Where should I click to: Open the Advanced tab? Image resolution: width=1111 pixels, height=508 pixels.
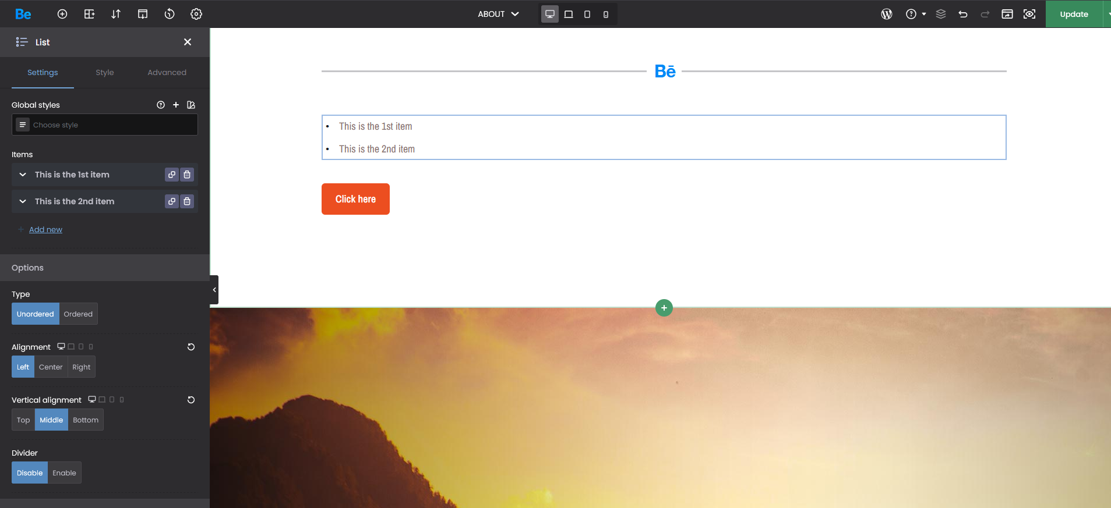pyautogui.click(x=167, y=73)
